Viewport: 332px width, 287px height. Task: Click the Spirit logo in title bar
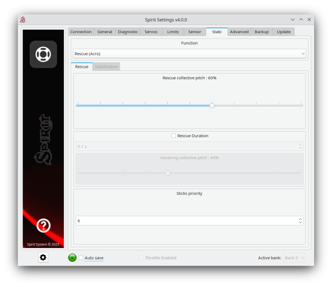[x=23, y=19]
